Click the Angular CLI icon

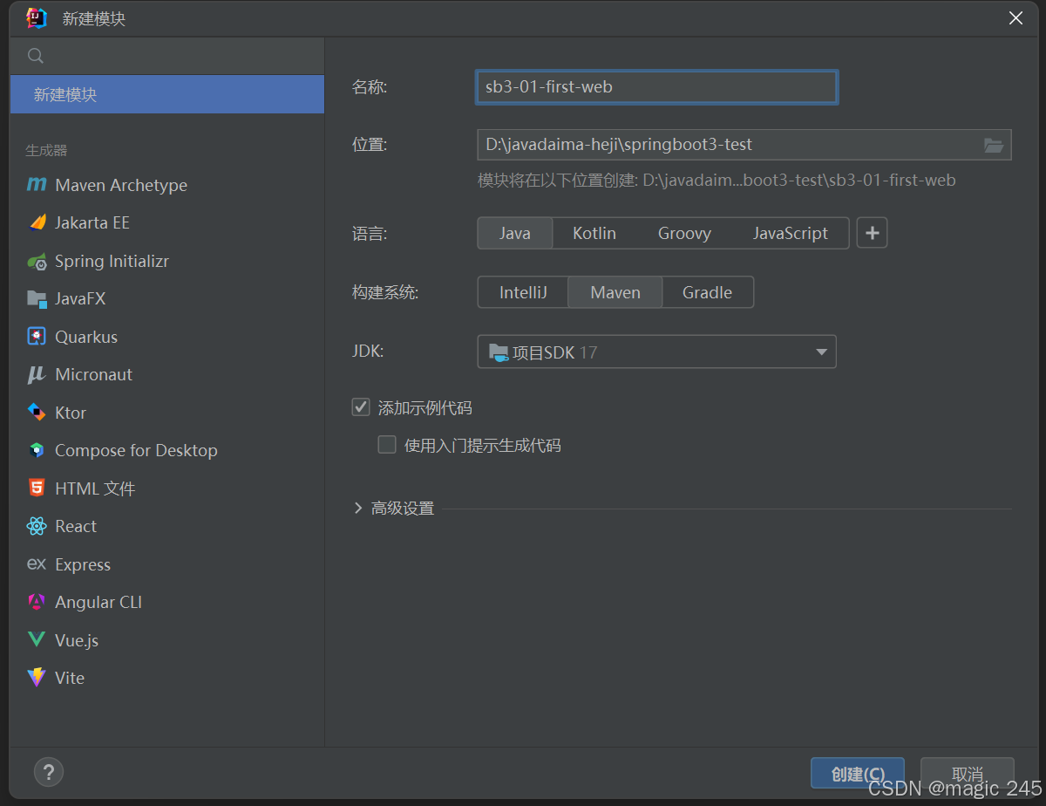(37, 602)
